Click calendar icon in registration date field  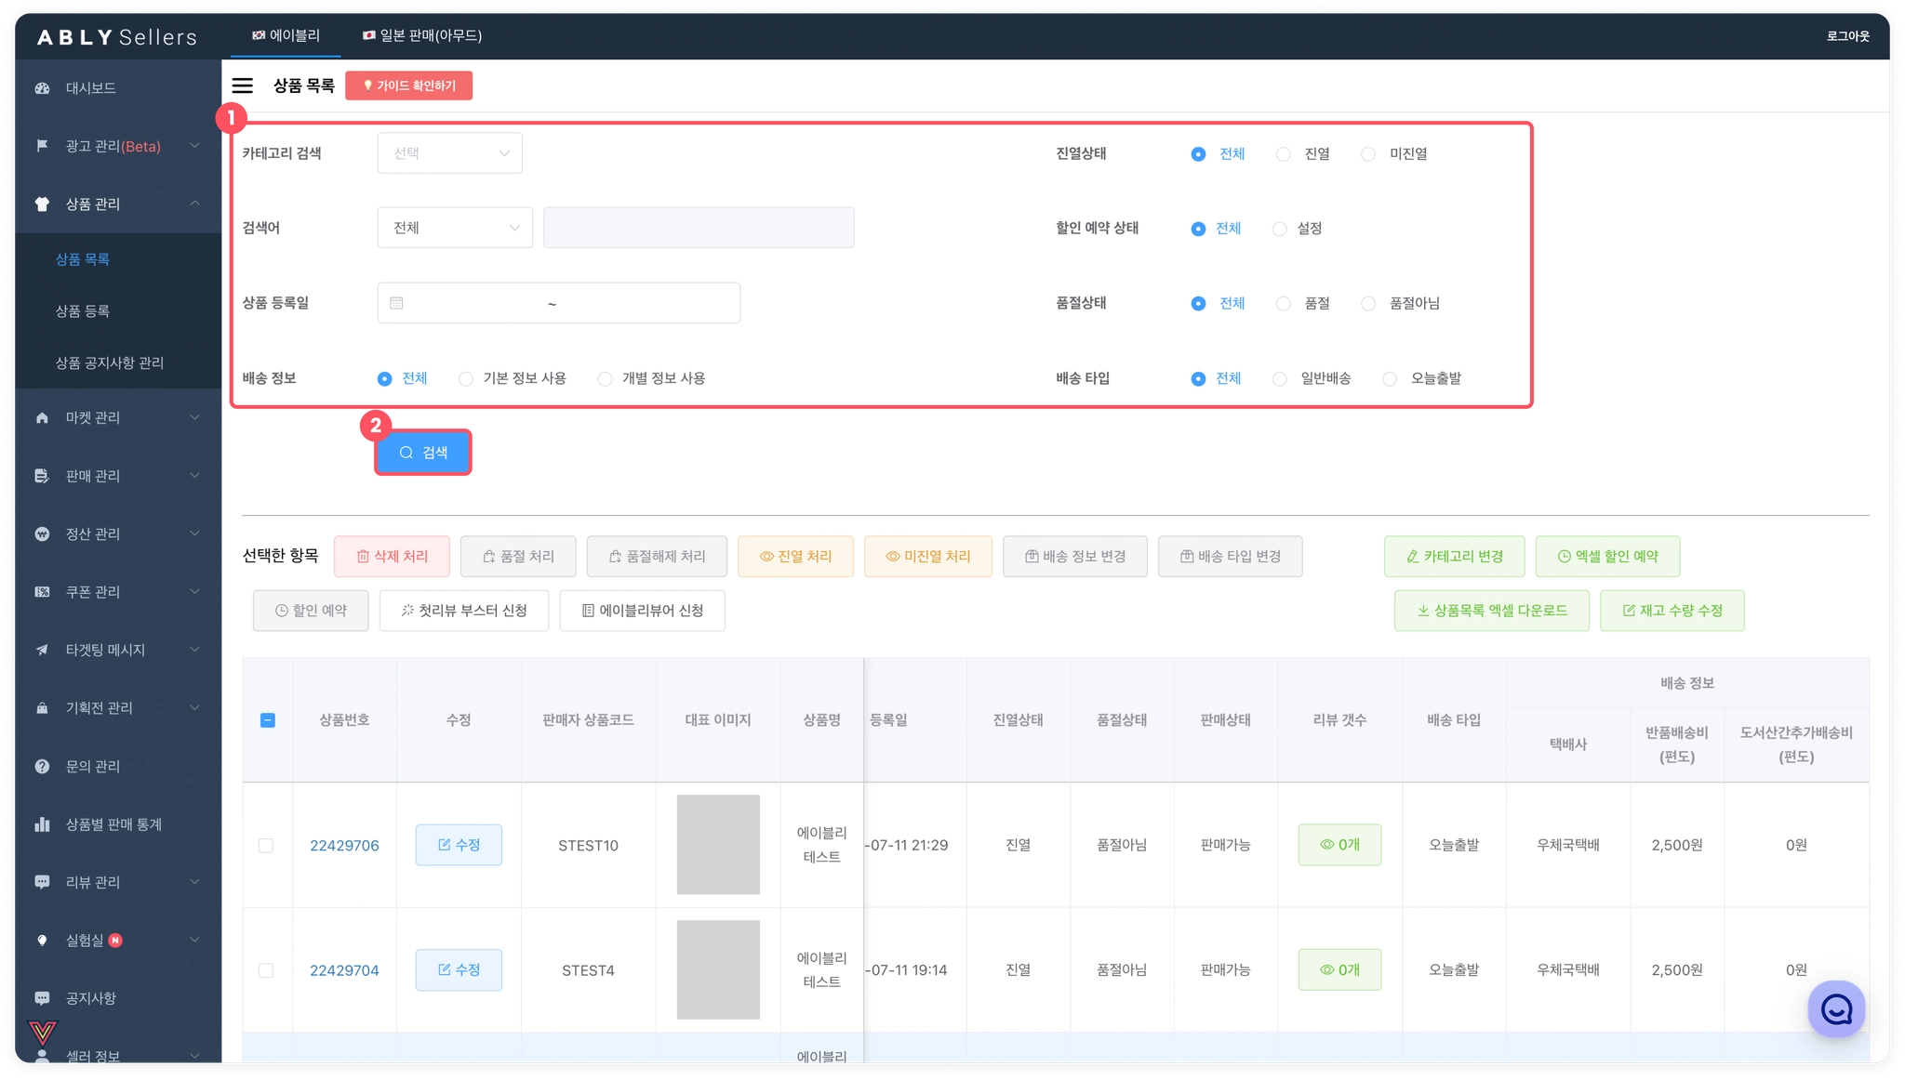coord(396,303)
